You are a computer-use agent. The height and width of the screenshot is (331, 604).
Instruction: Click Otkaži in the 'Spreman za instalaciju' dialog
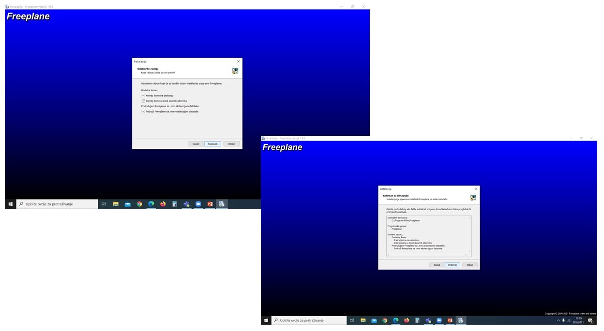pos(470,265)
